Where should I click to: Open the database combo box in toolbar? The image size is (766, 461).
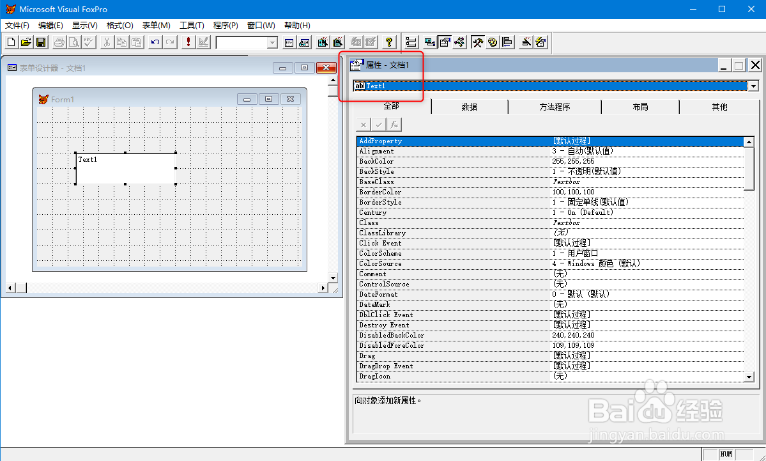pyautogui.click(x=273, y=43)
